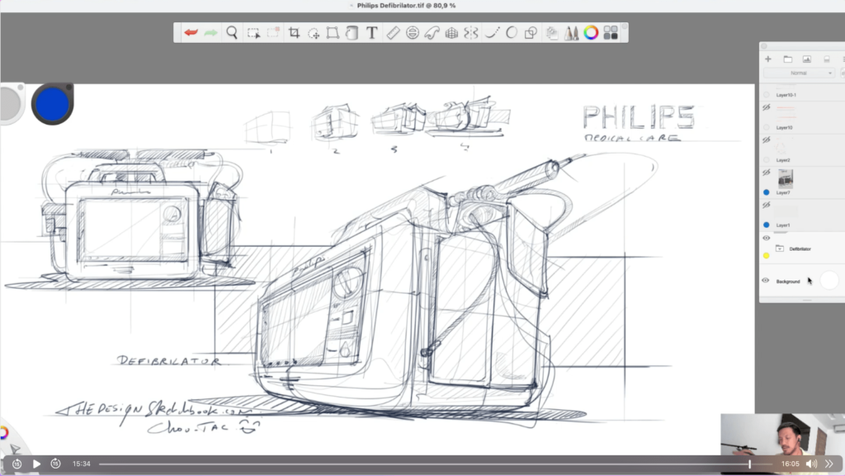Viewport: 845px width, 476px height.
Task: Open the Color Wheel editor
Action: click(x=591, y=33)
